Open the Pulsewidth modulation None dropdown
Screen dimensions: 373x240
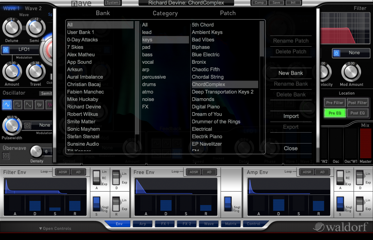44,125
